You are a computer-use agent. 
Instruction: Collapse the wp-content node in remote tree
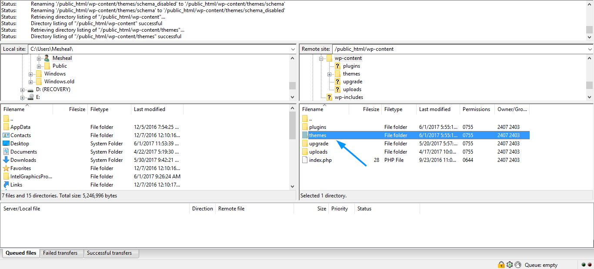(321, 58)
